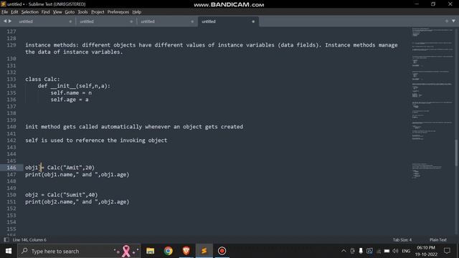Open Bandicam recorder from taskbar

[x=222, y=251]
